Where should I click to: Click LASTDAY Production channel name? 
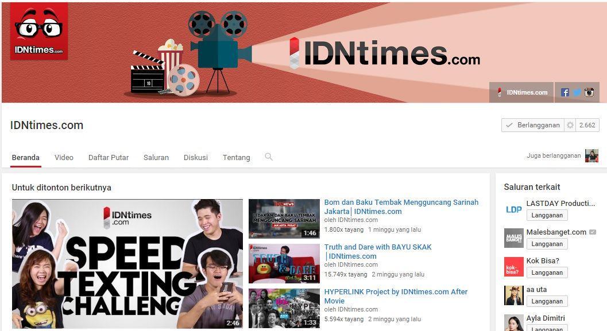click(x=560, y=204)
